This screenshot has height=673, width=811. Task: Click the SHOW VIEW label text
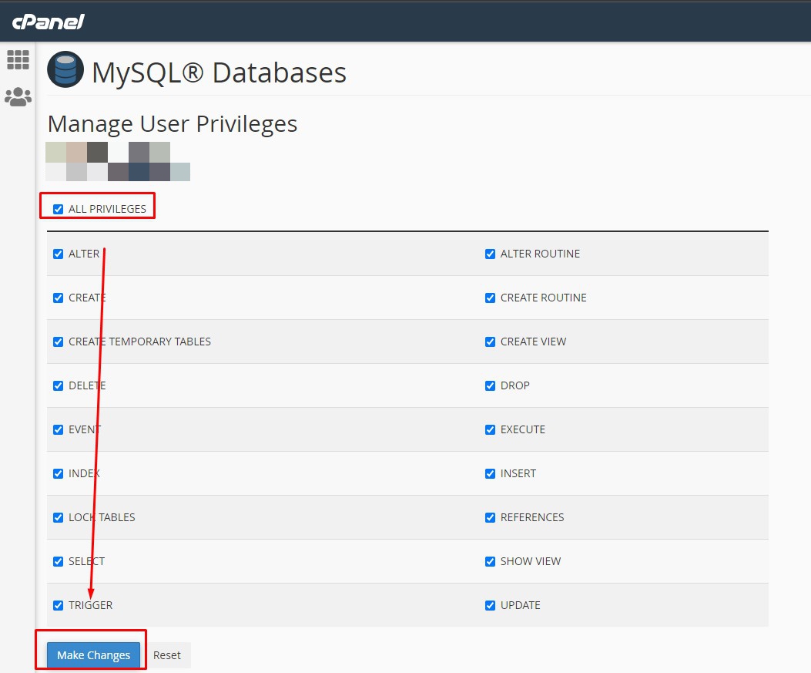tap(531, 562)
